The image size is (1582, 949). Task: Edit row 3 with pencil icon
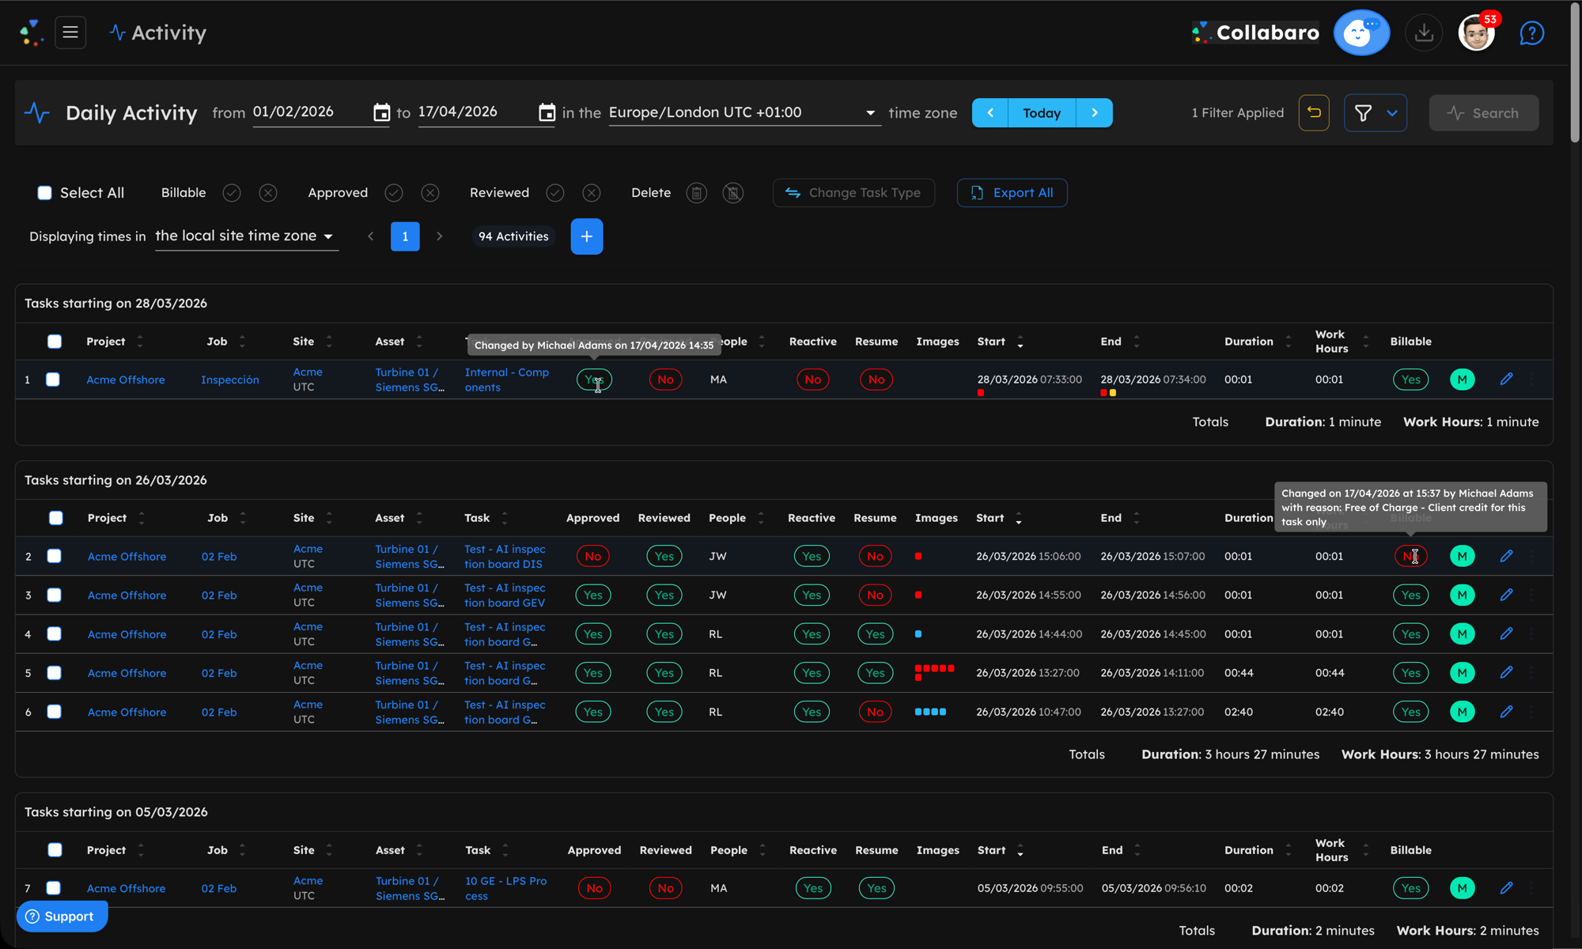(1506, 595)
